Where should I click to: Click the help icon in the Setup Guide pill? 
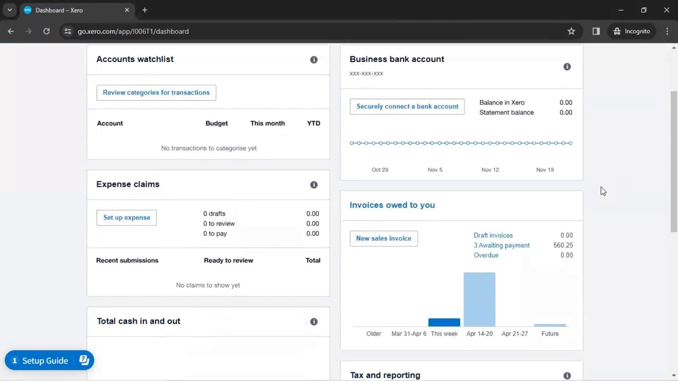(84, 360)
